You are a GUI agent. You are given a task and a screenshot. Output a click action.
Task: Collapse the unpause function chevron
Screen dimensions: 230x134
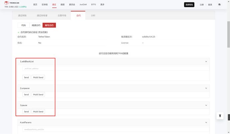point(206,88)
